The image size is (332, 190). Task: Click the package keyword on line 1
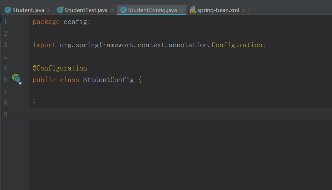[x=46, y=22]
